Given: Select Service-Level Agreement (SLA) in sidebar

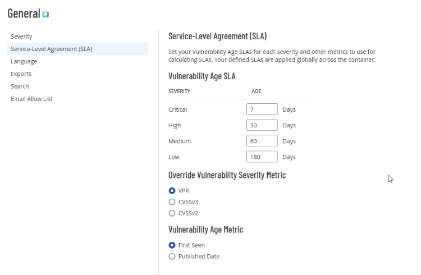Looking at the screenshot, I should point(51,49).
